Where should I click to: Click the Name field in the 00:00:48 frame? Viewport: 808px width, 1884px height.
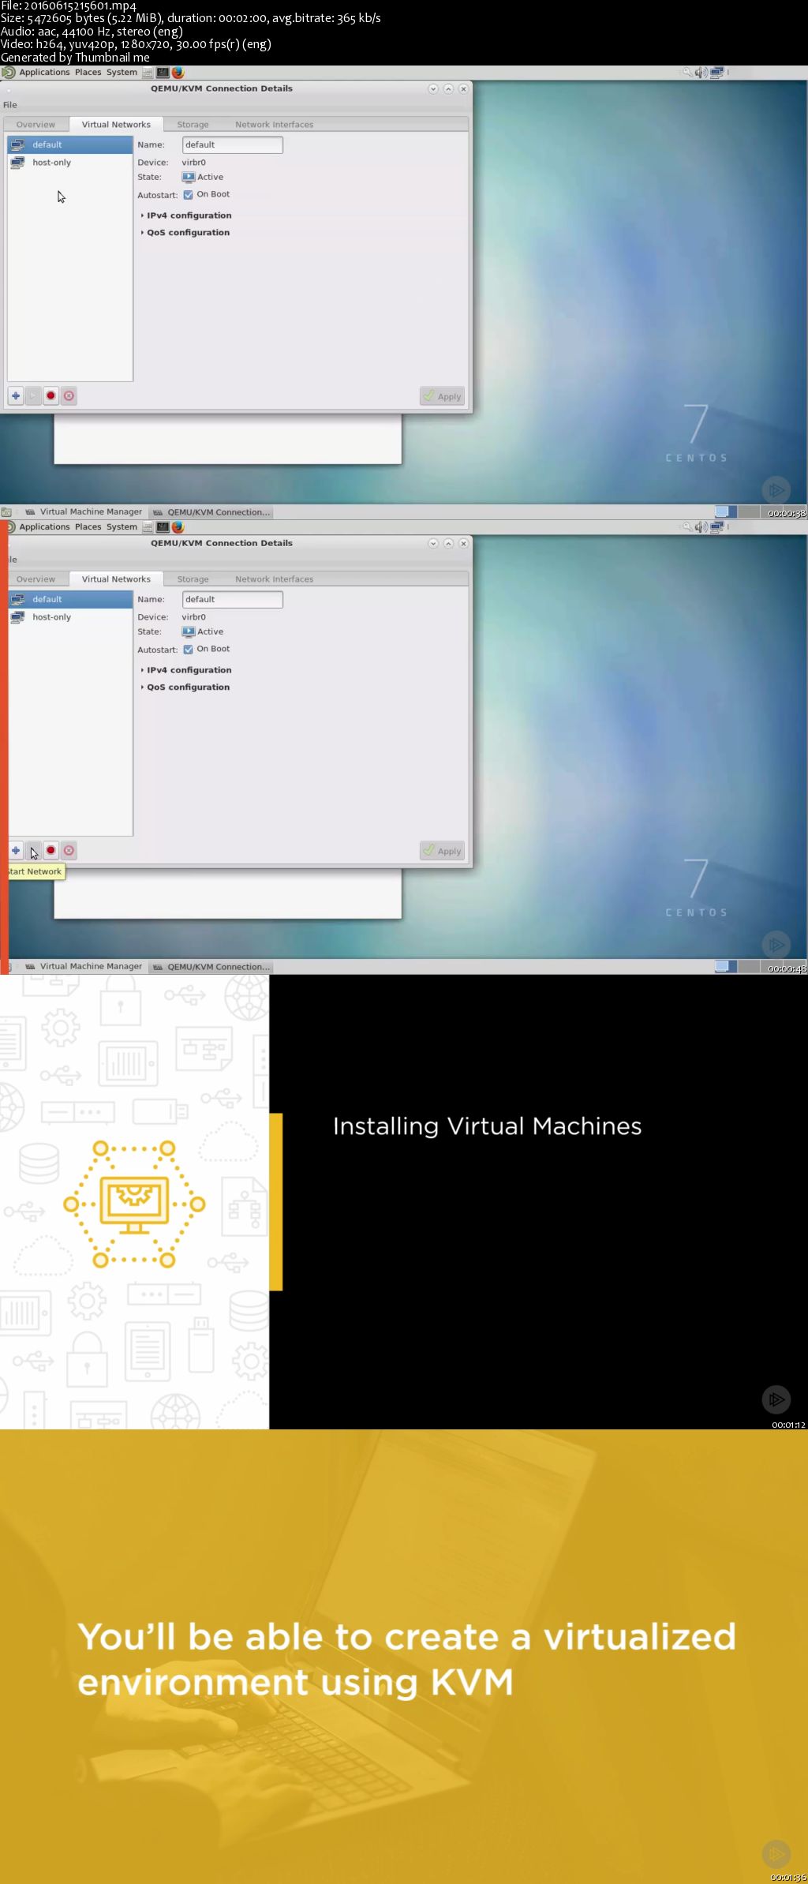[x=232, y=600]
